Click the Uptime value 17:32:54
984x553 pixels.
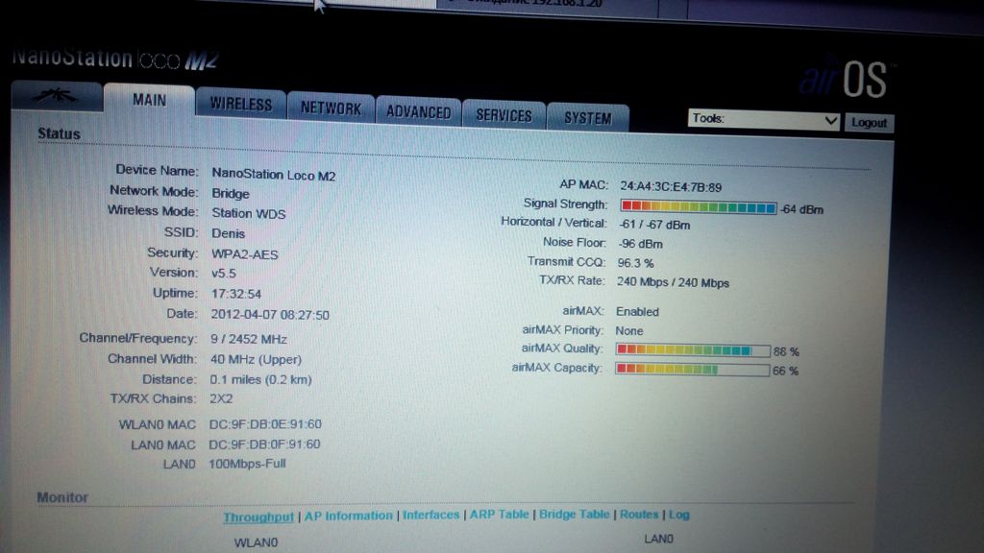click(236, 294)
